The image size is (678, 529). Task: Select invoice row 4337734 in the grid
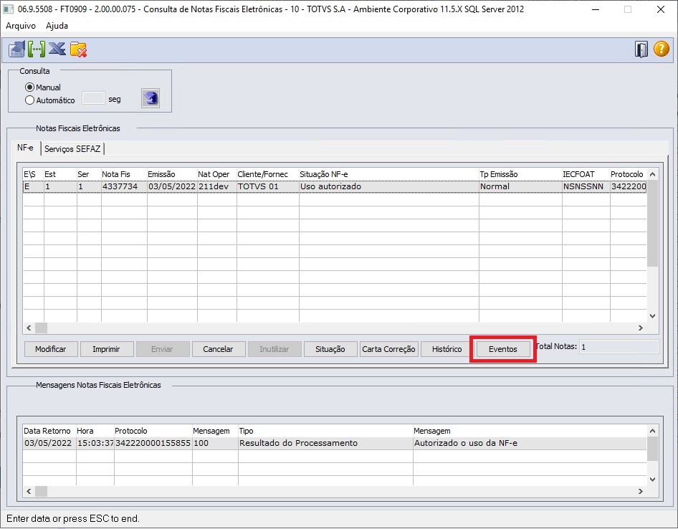[x=123, y=186]
